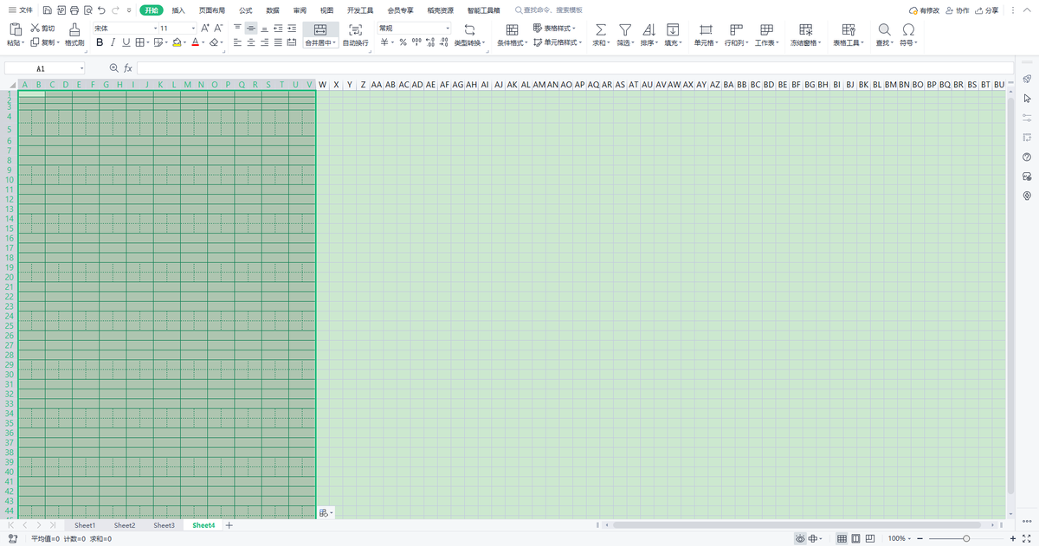Viewport: 1039px width, 546px height.
Task: Click the Freeze Panes (冻结窗格) icon
Action: 805,29
